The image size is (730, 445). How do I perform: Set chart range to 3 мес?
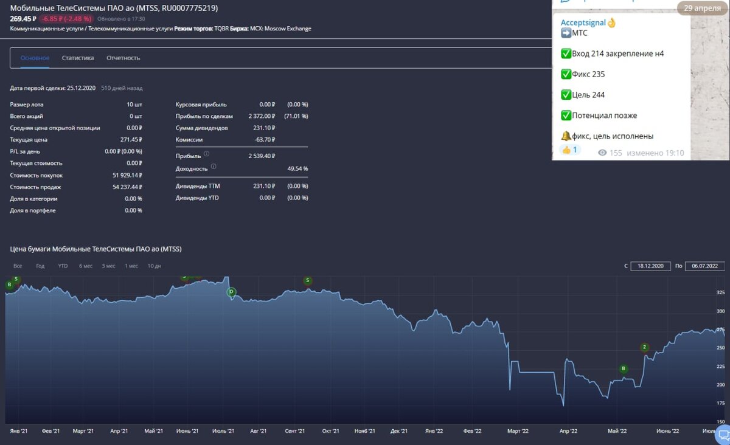point(108,266)
